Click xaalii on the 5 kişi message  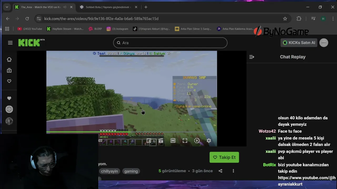[271, 138]
